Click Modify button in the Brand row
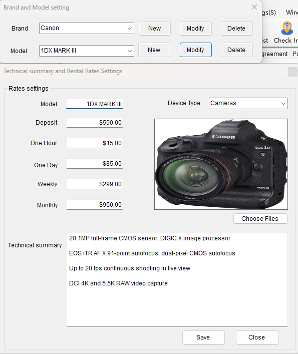Viewport: 298px width, 354px height. [195, 29]
